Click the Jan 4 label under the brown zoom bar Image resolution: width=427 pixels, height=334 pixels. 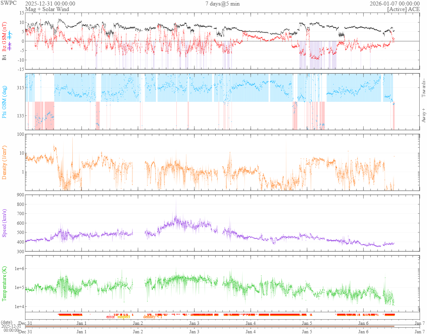coord(250,331)
